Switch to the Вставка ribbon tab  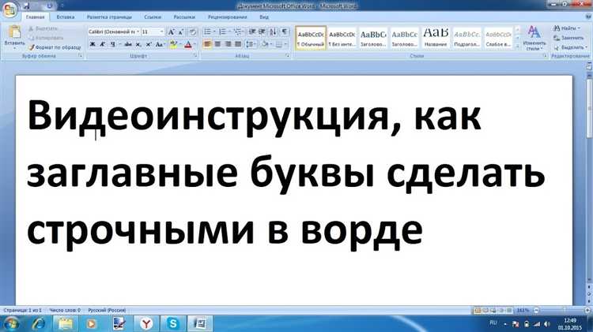(66, 17)
